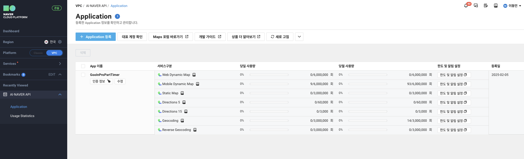Open Mobile Dynamic Map guide book icon
Image resolution: width=524 pixels, height=159 pixels.
point(197,84)
